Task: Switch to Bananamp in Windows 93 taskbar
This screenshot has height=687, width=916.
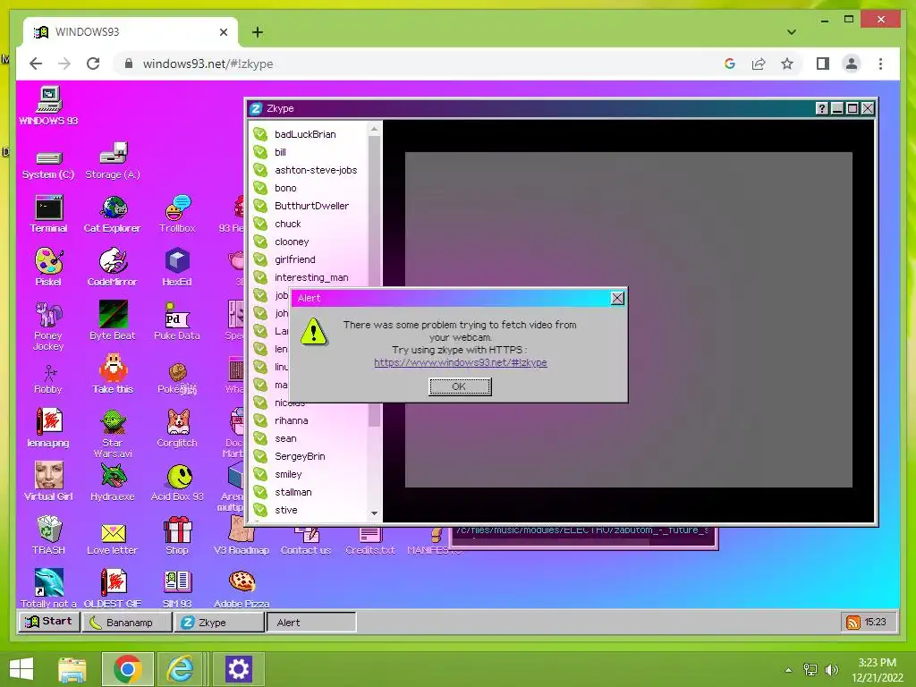Action: (x=128, y=623)
